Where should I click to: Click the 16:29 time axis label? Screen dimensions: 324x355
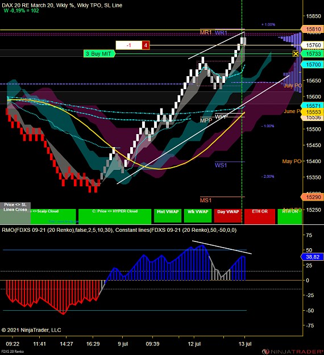pyautogui.click(x=93, y=344)
